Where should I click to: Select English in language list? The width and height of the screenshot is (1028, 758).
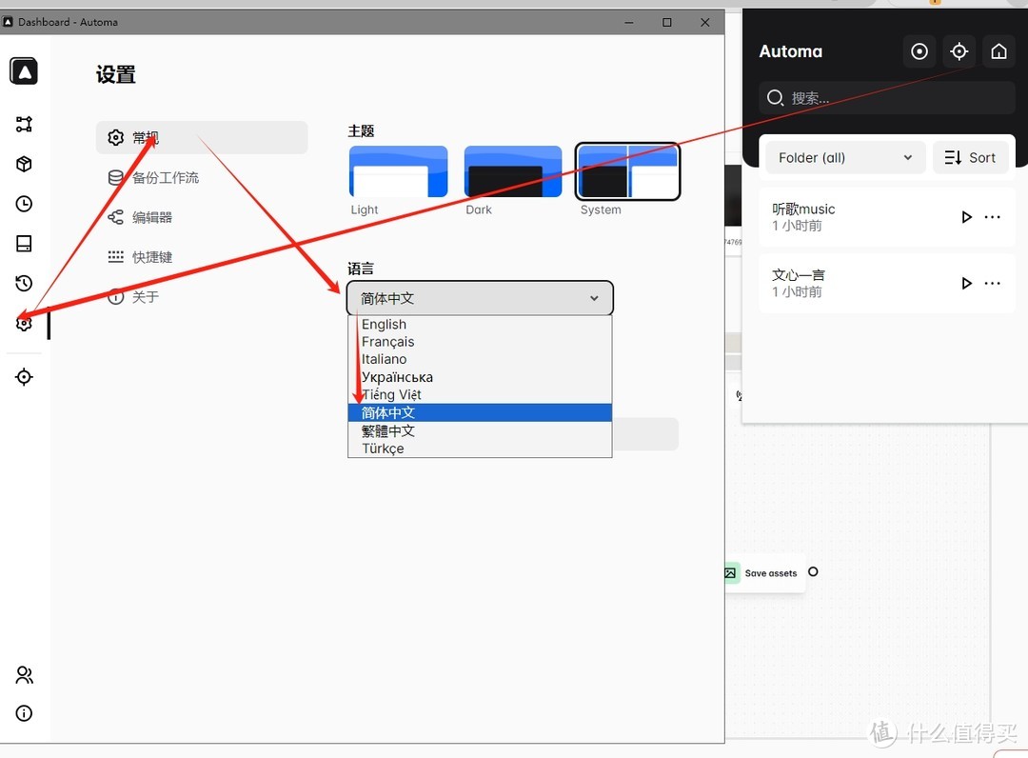pyautogui.click(x=480, y=325)
